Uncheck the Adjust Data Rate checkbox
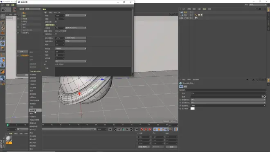 pyautogui.click(x=56, y=25)
